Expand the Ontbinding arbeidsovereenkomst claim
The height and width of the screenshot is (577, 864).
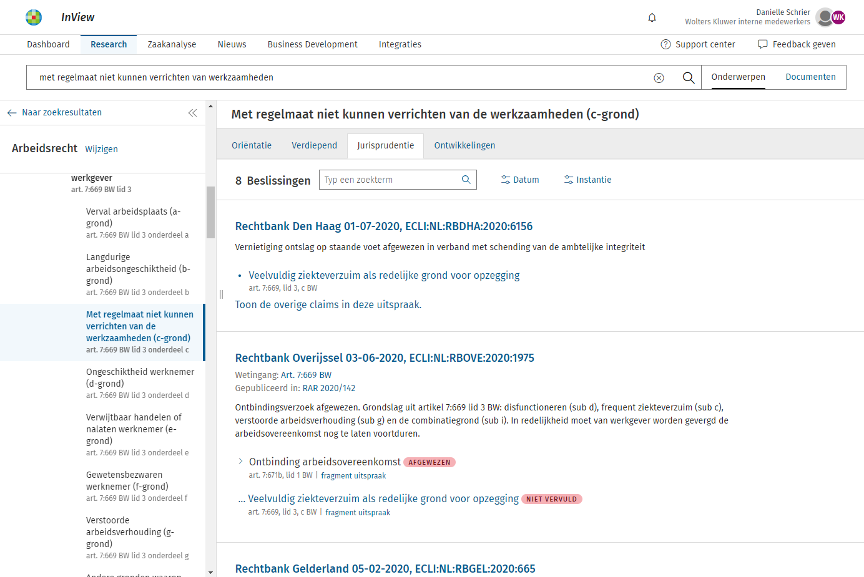click(x=240, y=462)
